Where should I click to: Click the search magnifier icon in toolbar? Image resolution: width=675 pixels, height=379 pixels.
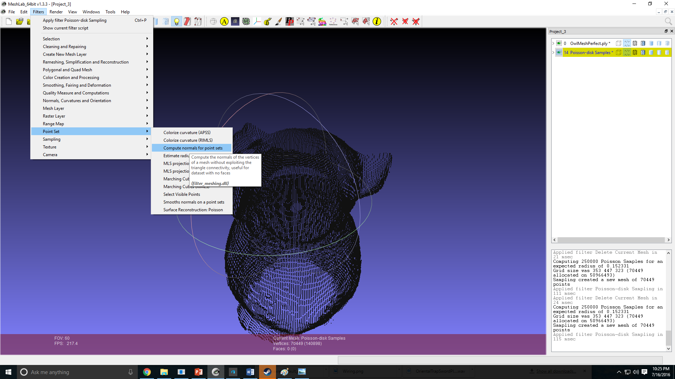click(668, 22)
